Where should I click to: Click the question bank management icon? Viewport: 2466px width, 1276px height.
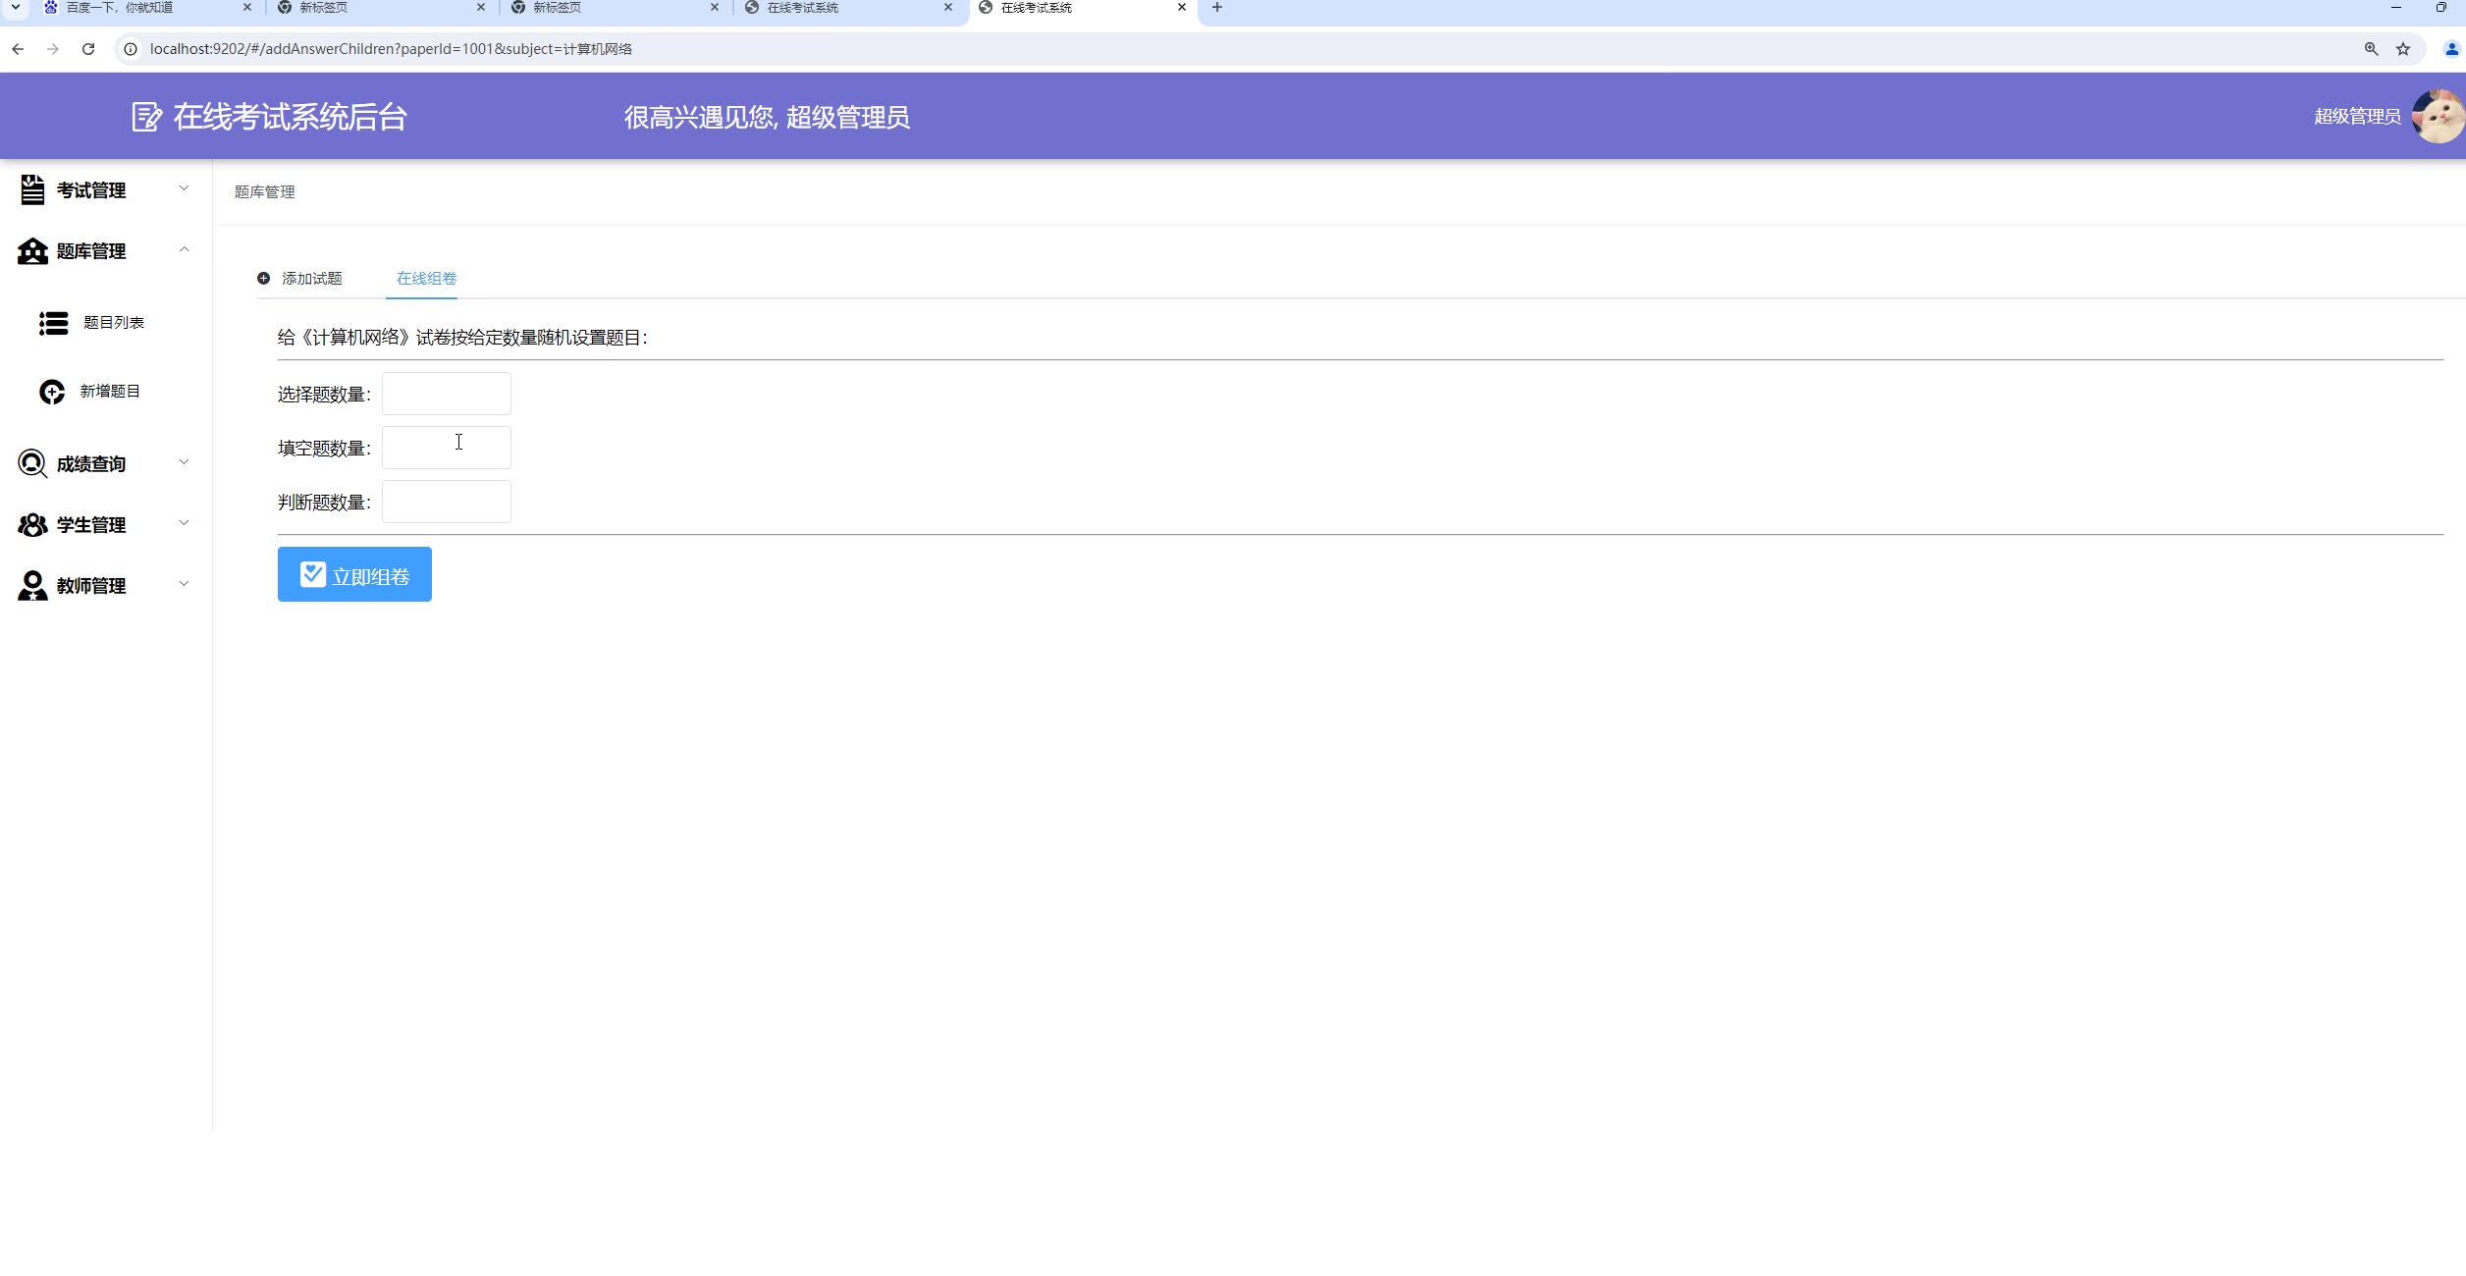32,251
